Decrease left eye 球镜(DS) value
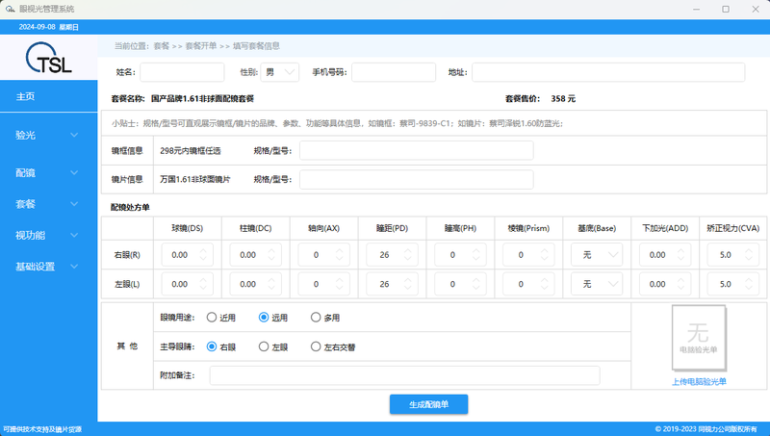Image resolution: width=770 pixels, height=436 pixels. [203, 288]
